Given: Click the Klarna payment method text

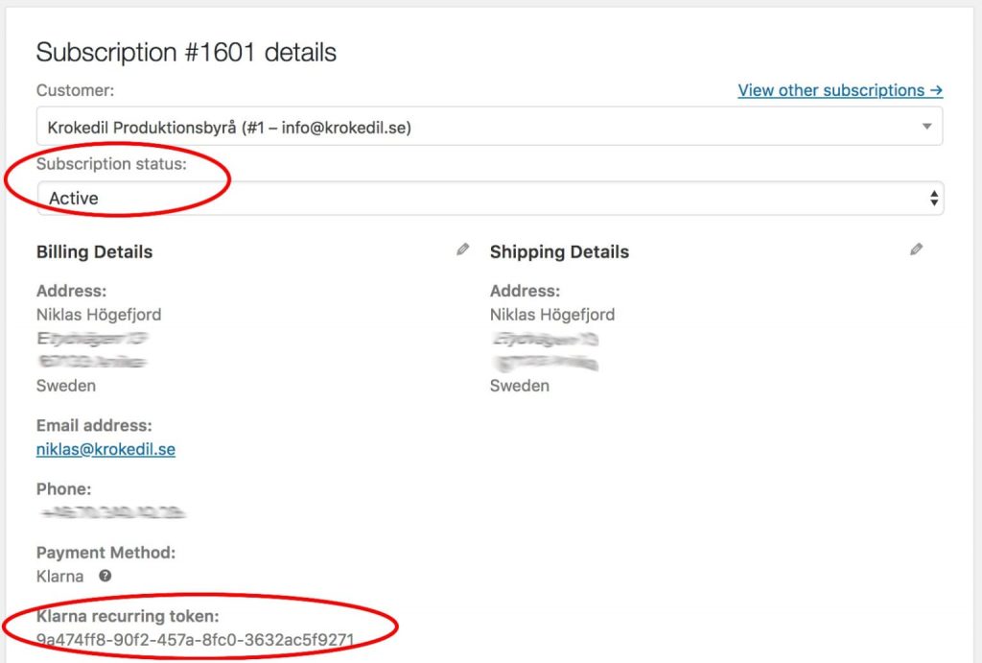Looking at the screenshot, I should [59, 577].
